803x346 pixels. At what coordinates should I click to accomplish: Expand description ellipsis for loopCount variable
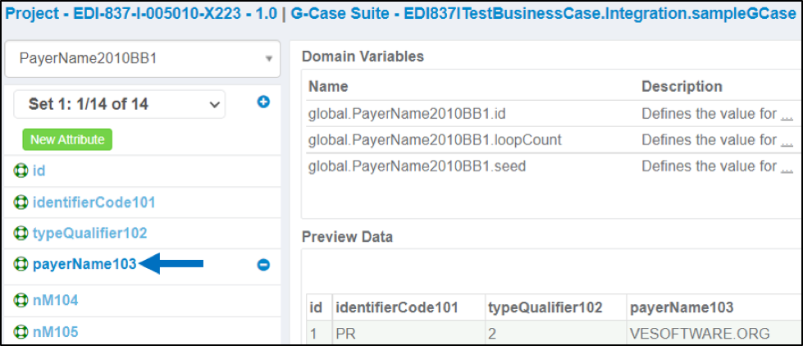[787, 139]
